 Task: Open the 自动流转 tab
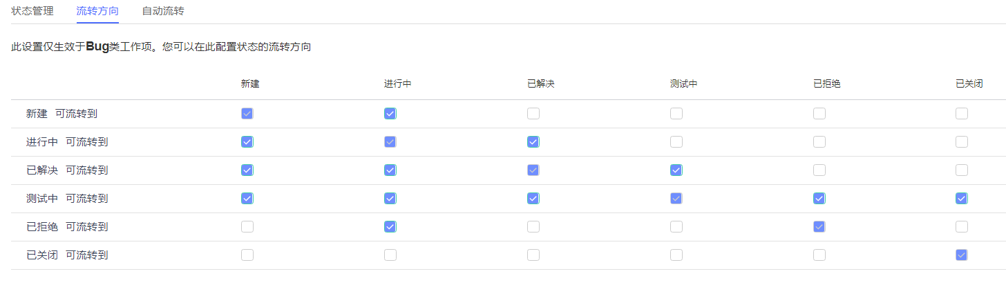162,11
